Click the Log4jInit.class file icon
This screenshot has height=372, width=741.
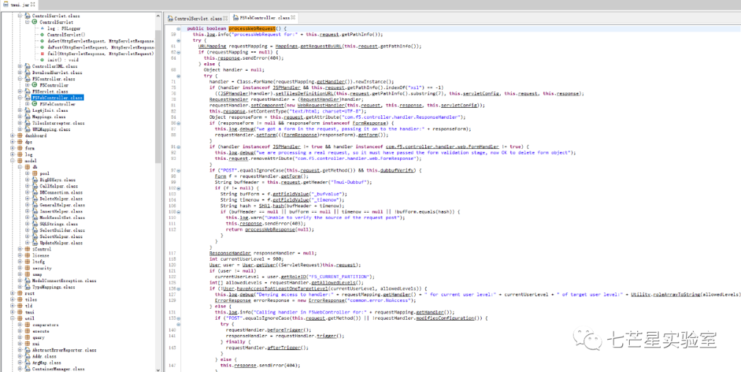[28, 110]
